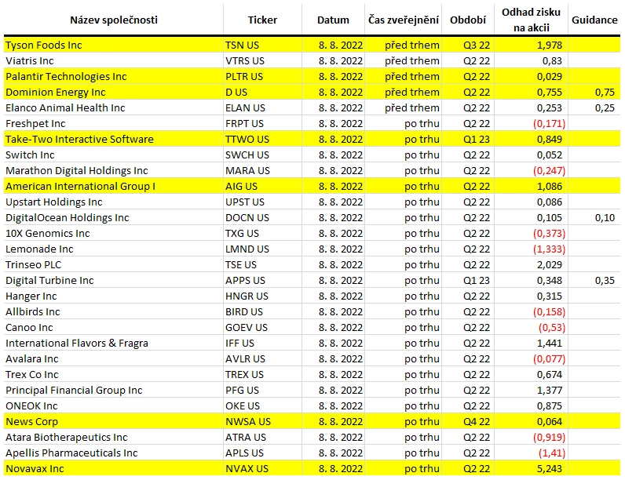Select the Hanger Inc cell

[114, 296]
